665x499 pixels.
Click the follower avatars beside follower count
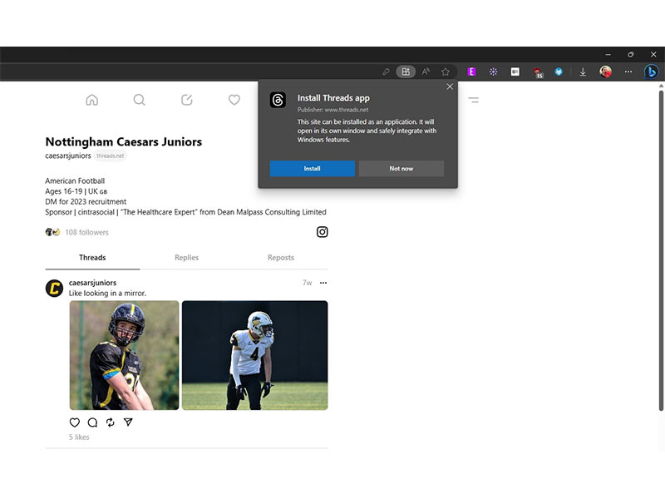[x=53, y=232]
